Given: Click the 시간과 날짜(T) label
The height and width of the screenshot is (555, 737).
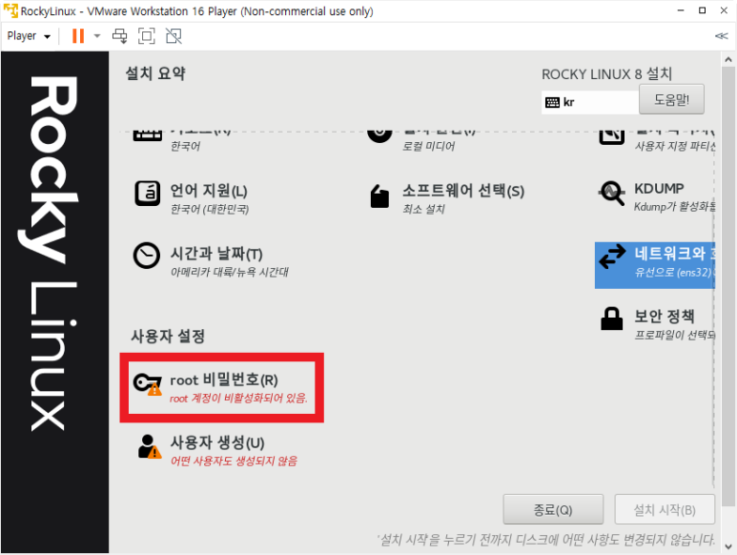Looking at the screenshot, I should [216, 254].
